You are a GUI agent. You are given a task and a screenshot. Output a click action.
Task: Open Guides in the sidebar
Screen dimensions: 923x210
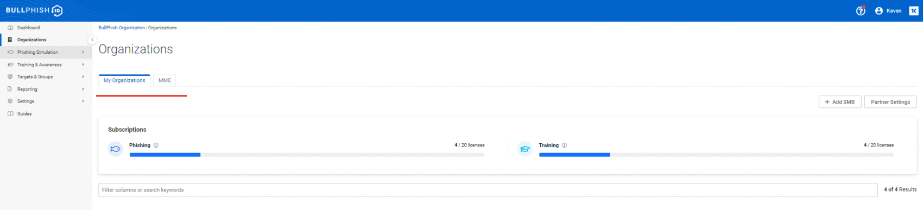[46, 114]
